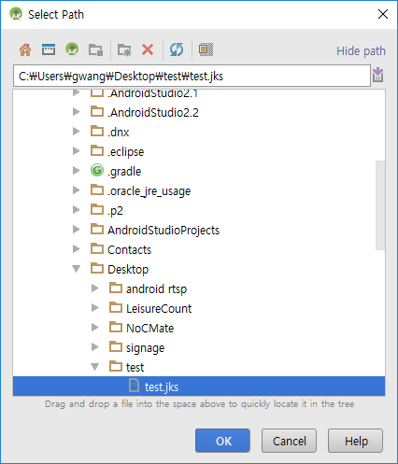Jump to Module directory icon
The width and height of the screenshot is (398, 464).
96,49
